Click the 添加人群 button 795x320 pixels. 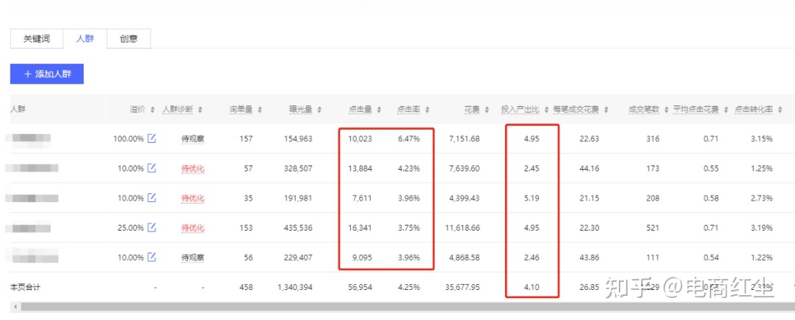(47, 74)
